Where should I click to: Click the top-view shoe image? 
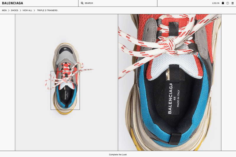(67, 82)
